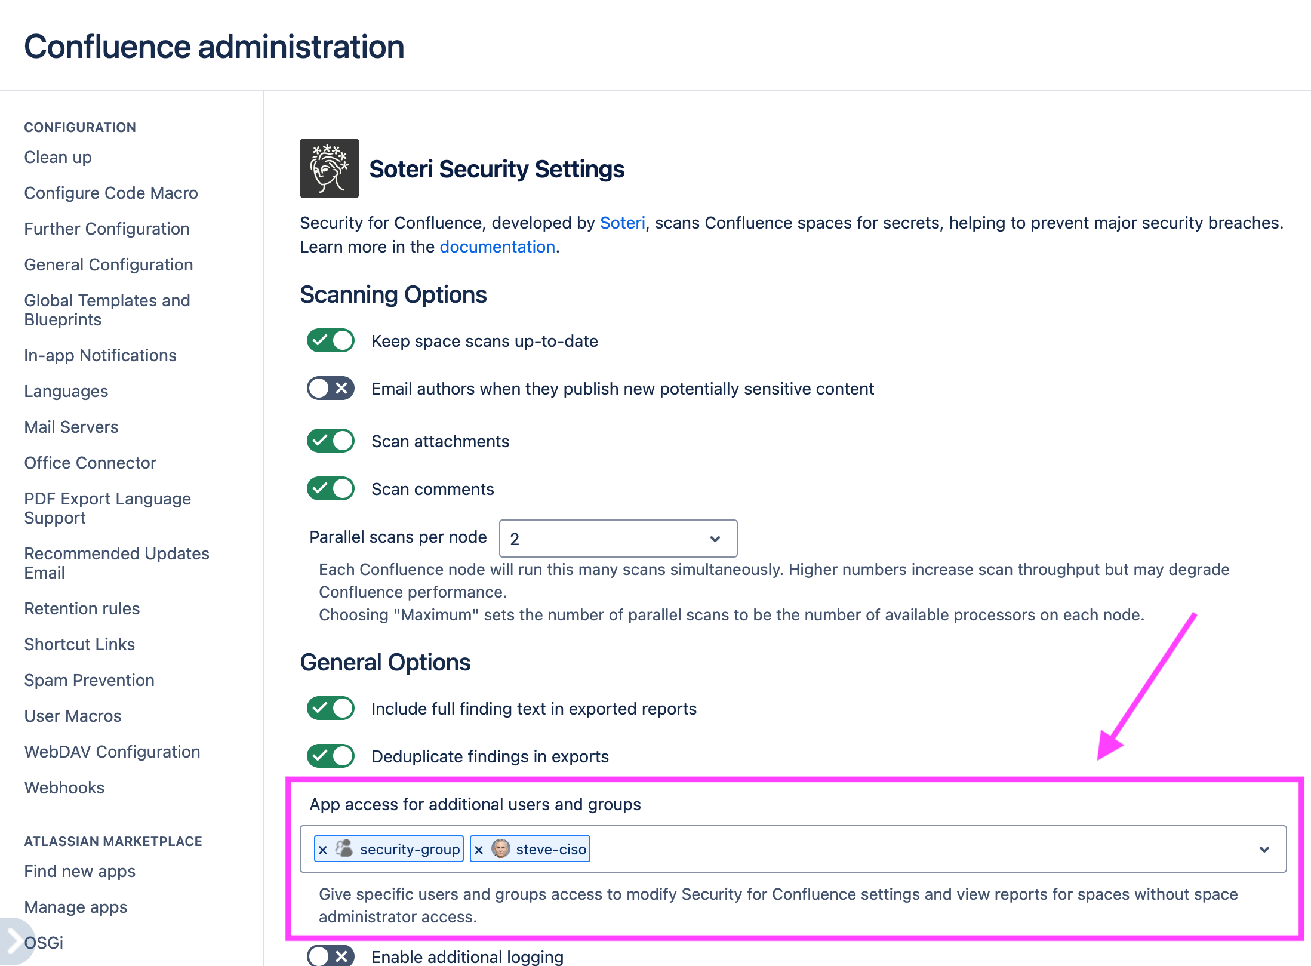
Task: Toggle off include full finding text
Action: pos(330,708)
